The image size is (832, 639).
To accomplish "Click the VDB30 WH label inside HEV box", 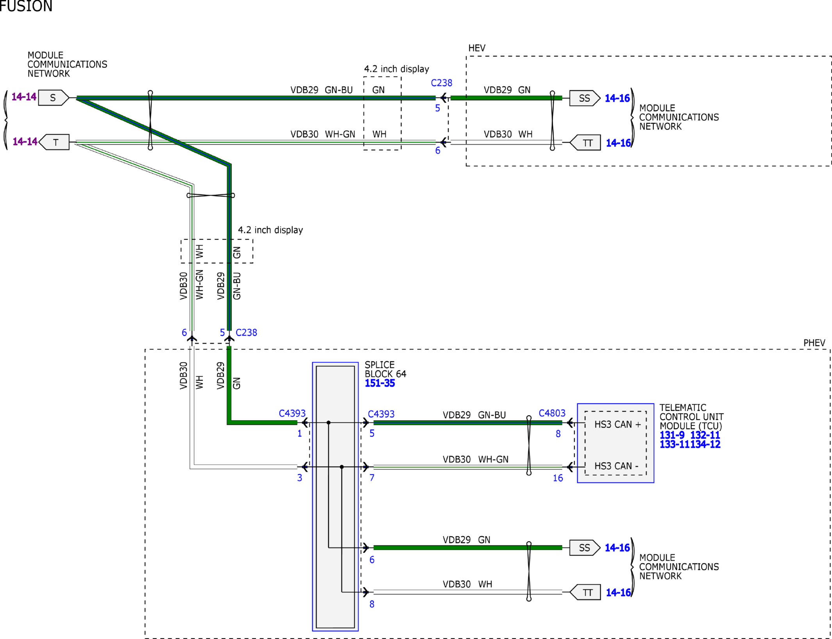I will [508, 135].
